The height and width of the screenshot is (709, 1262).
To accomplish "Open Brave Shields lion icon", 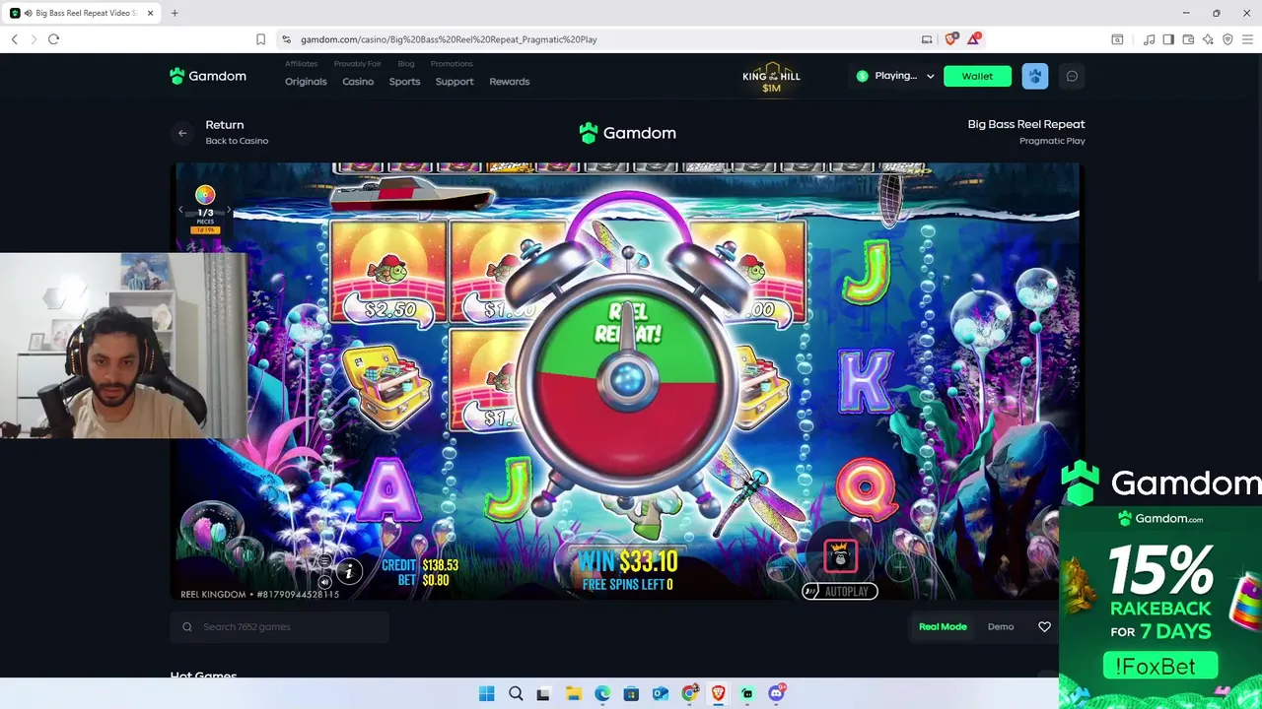I will (950, 39).
